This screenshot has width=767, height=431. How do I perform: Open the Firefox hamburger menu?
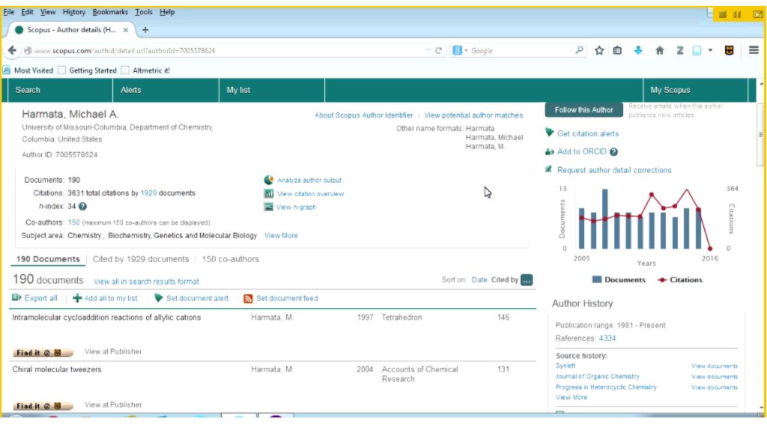pyautogui.click(x=754, y=50)
